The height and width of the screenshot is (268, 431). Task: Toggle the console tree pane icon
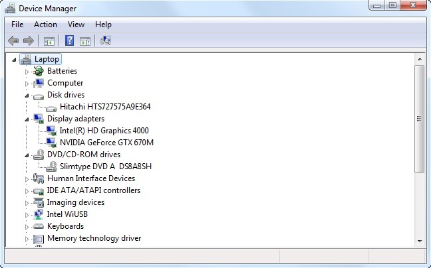click(x=49, y=41)
